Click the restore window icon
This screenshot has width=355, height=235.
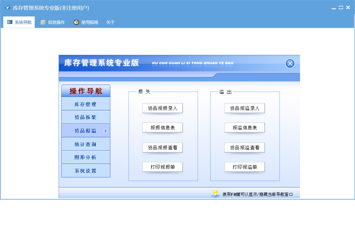[x=341, y=7]
